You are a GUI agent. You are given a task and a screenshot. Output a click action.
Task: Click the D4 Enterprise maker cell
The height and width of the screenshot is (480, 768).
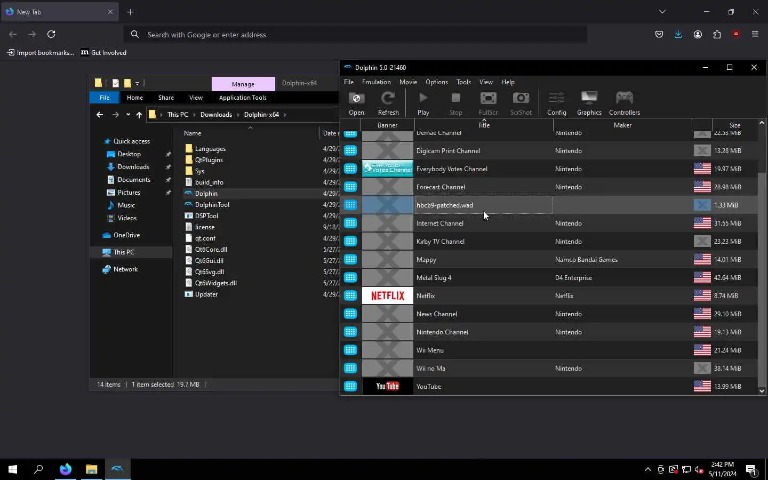[x=573, y=277]
